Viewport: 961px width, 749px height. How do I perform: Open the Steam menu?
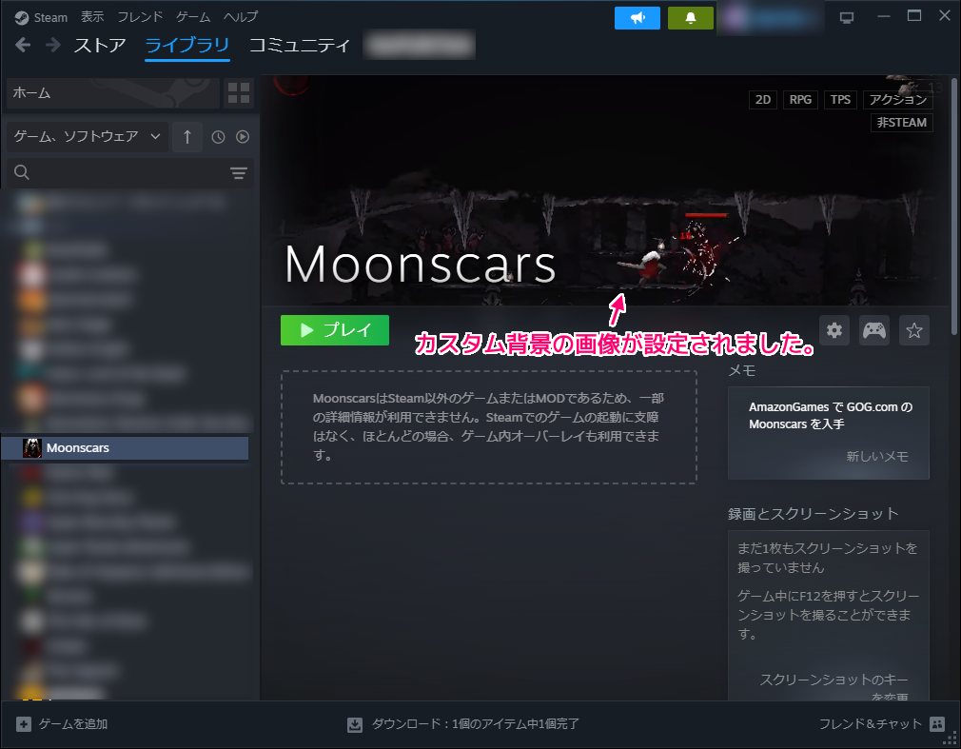(50, 17)
